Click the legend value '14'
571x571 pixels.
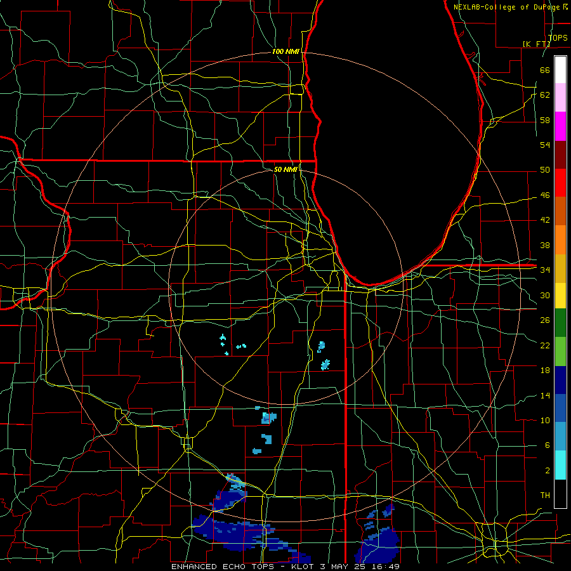coord(545,396)
